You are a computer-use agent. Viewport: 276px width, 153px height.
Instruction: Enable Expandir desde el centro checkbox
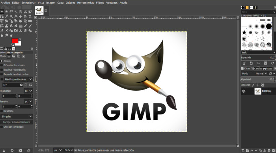[x=2, y=74]
